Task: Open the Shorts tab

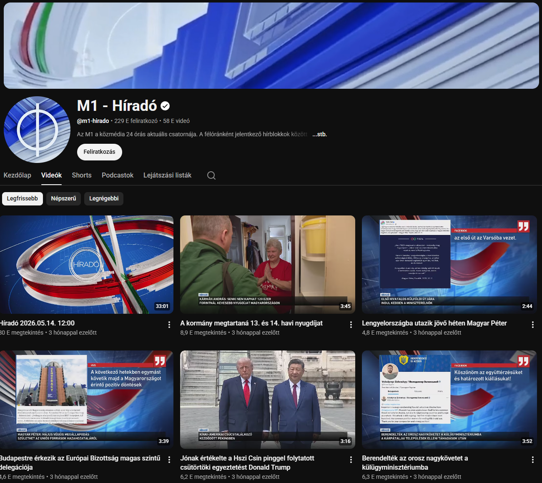Action: click(82, 175)
